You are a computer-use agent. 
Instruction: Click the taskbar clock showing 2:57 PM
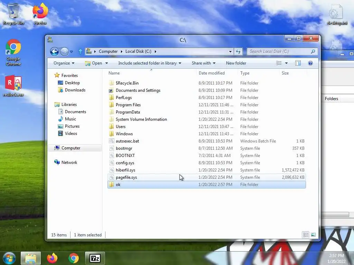[336, 256]
